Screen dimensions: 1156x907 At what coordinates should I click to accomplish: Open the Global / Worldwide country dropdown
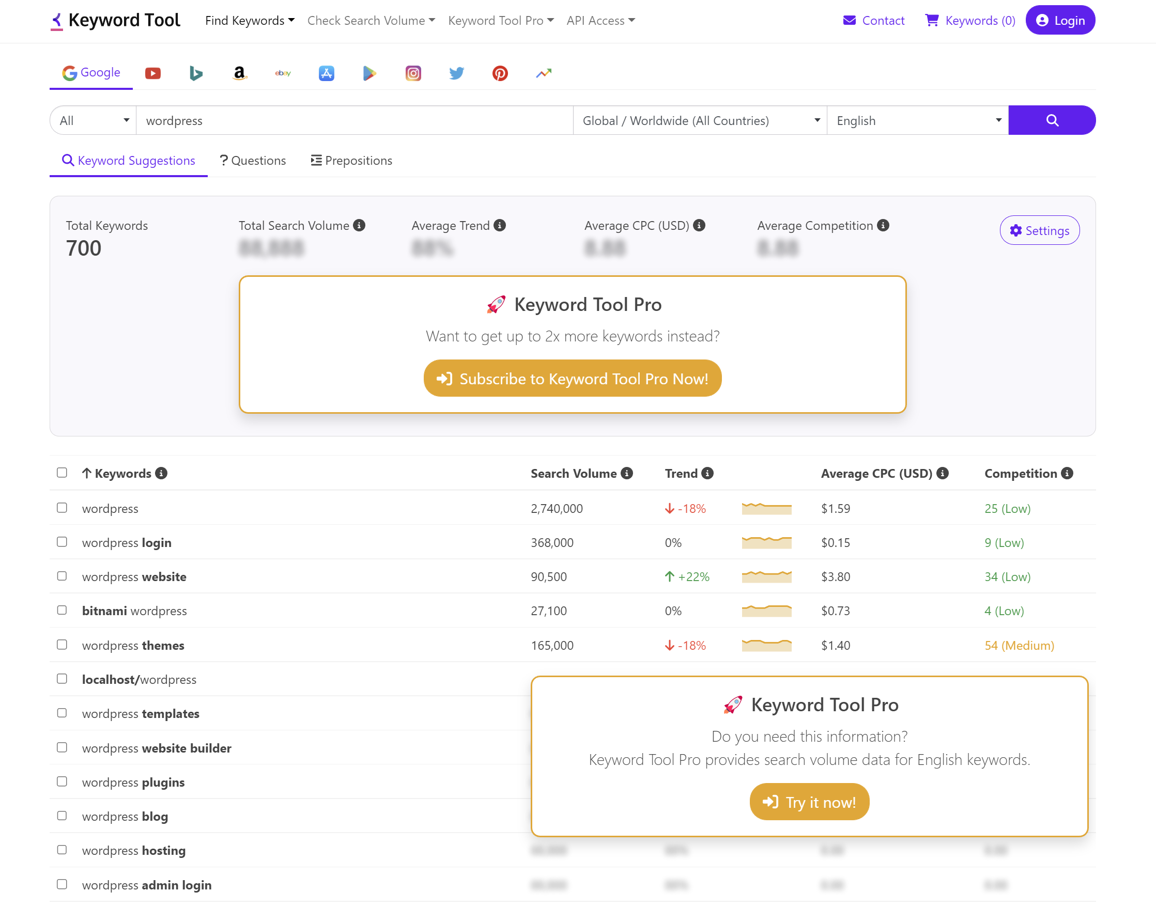pos(700,120)
